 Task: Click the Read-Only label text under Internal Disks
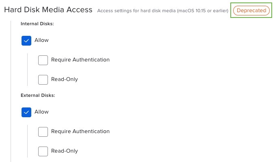tap(65, 79)
